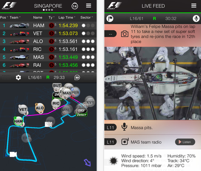This screenshot has width=201, height=171.
Task: Select the HAM row in timing table
Action: 48,26
